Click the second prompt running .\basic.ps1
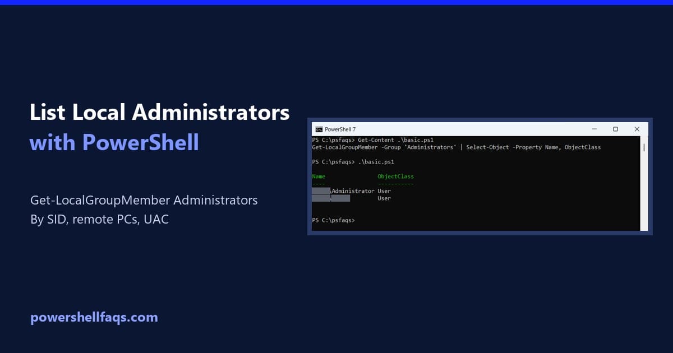Screen dimensions: 673x353 pyautogui.click(x=353, y=162)
